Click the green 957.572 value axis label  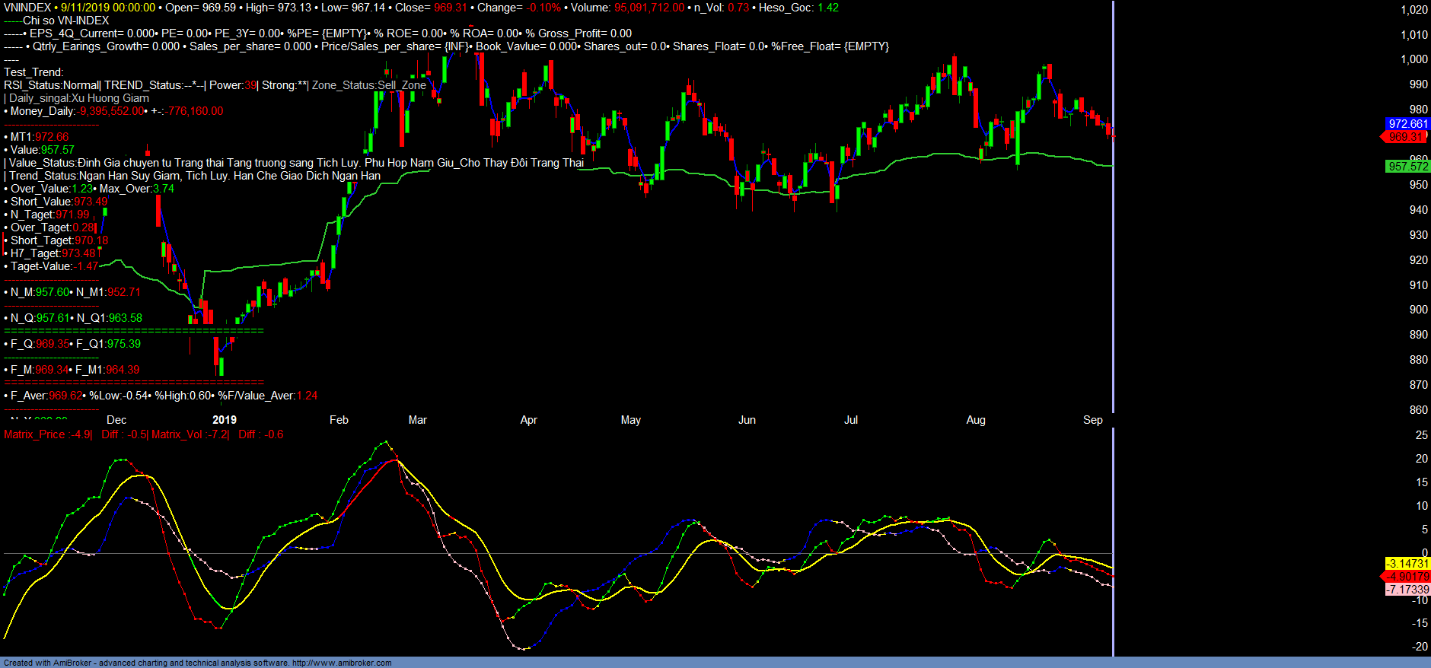(1407, 167)
